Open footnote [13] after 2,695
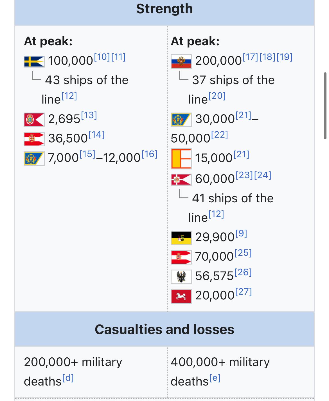 tap(89, 115)
